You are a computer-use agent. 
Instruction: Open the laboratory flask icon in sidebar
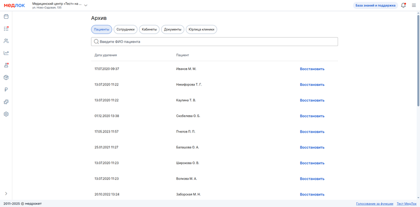6,66
